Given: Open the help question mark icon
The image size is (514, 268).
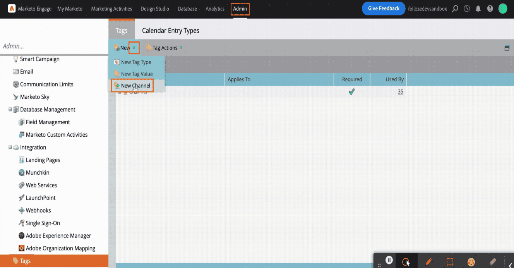Looking at the screenshot, I should pyautogui.click(x=490, y=9).
